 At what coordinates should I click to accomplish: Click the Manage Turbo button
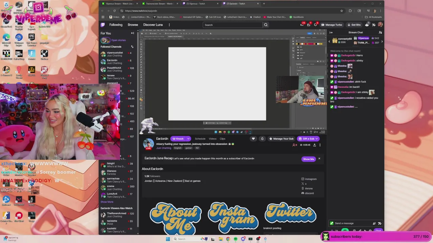click(332, 25)
